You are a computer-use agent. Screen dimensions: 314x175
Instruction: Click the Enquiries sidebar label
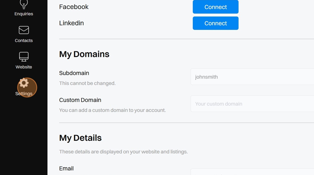coord(24,14)
